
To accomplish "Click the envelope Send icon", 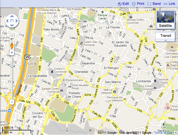I will click(149, 4).
